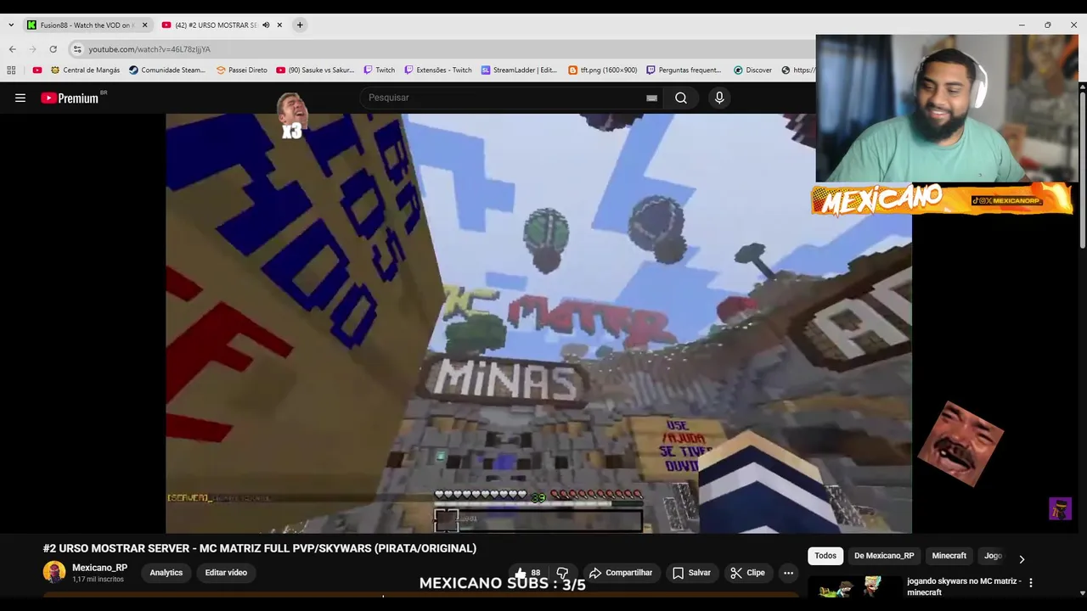Open Central de Mangás bookmark
1087x611 pixels.
coord(85,70)
